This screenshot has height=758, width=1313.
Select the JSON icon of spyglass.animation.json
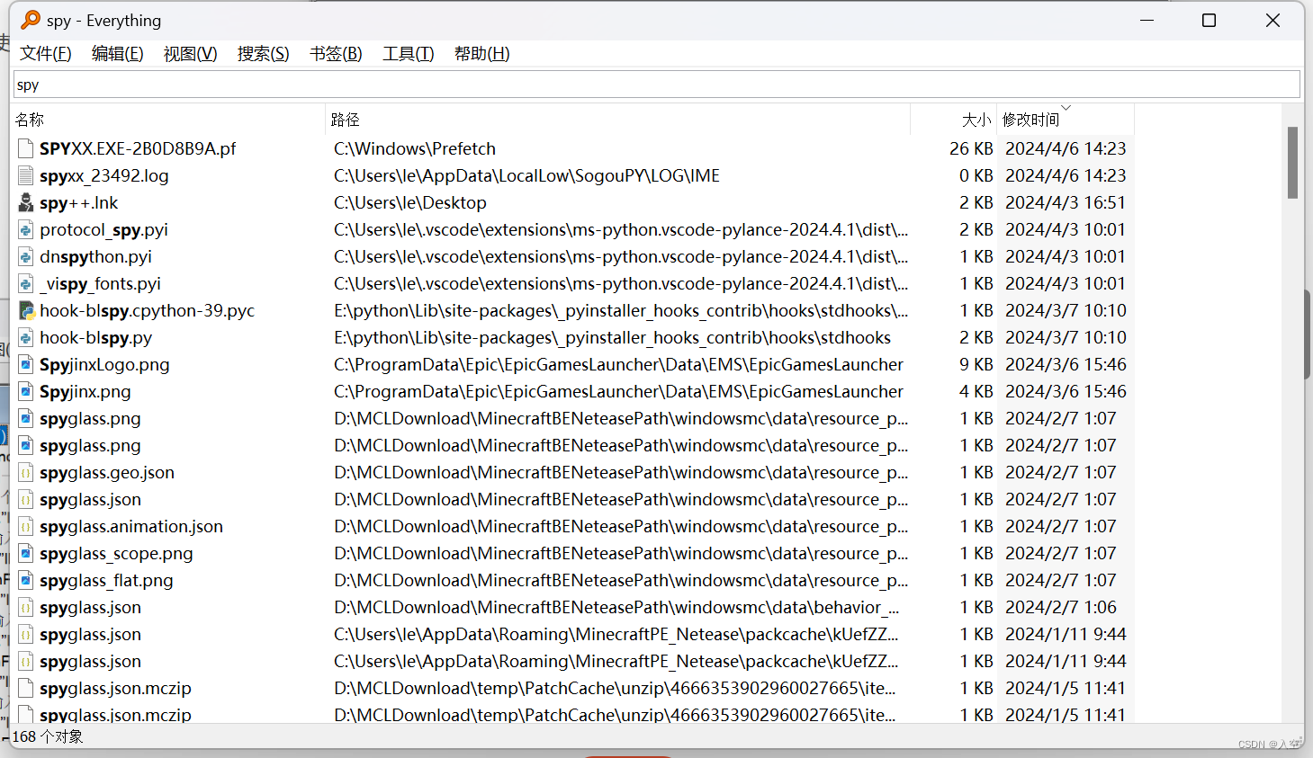(x=26, y=526)
